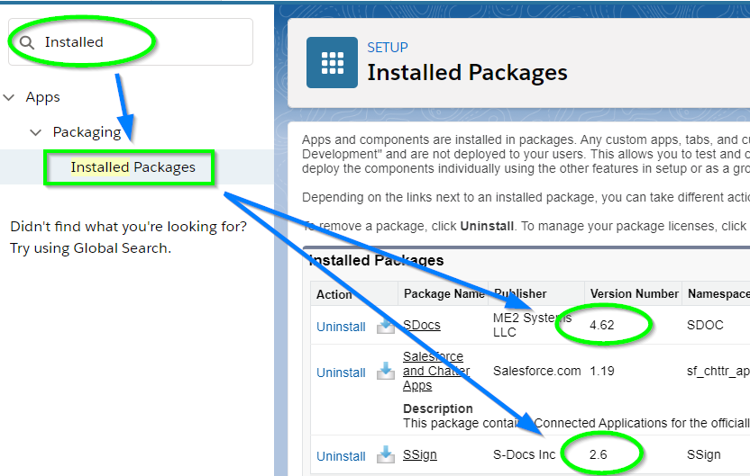750x476 pixels.
Task: Open Salesforce and Chatter Apps package link
Action: pos(436,371)
